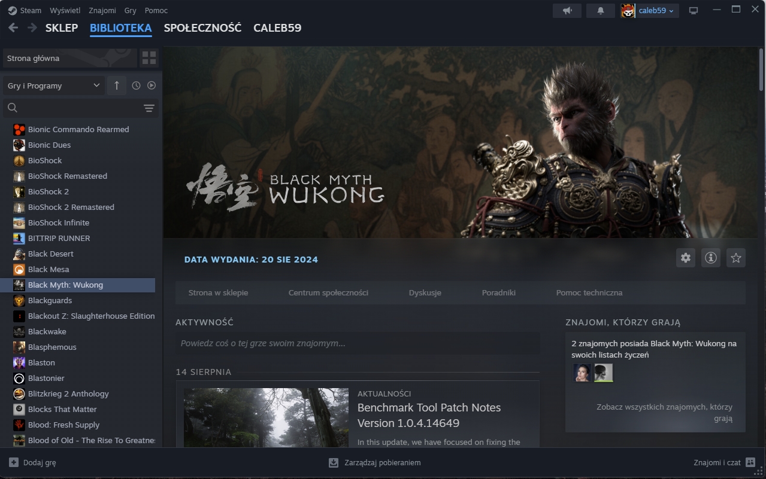This screenshot has height=479, width=766.
Task: Switch to BIBLIOTEKA tab
Action: (121, 28)
